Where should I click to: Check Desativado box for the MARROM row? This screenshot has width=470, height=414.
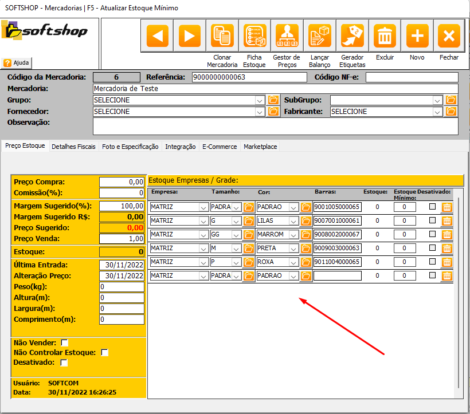pos(433,234)
